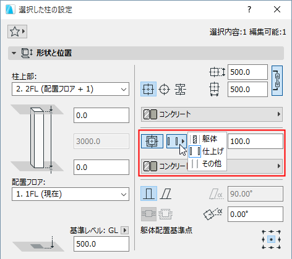
Task: Toggle the dimension chain link button
Action: 277,80
